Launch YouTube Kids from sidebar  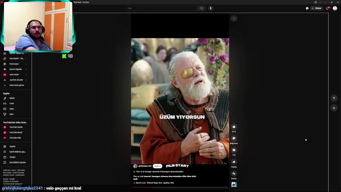click(x=16, y=138)
